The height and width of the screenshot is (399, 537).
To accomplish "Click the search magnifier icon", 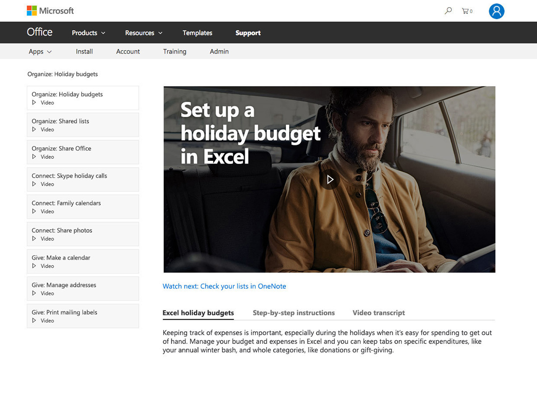I will (448, 11).
